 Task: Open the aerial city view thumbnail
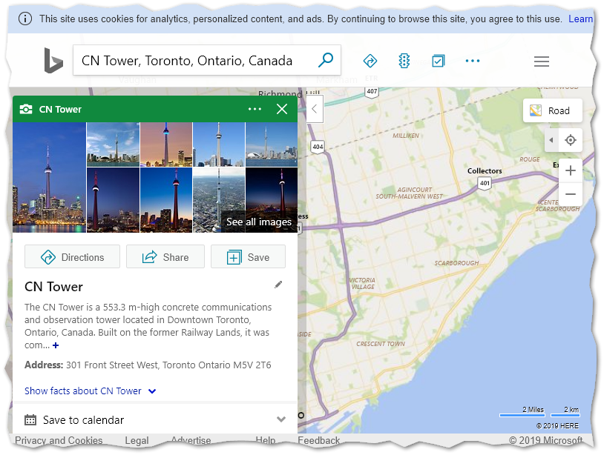(219, 200)
